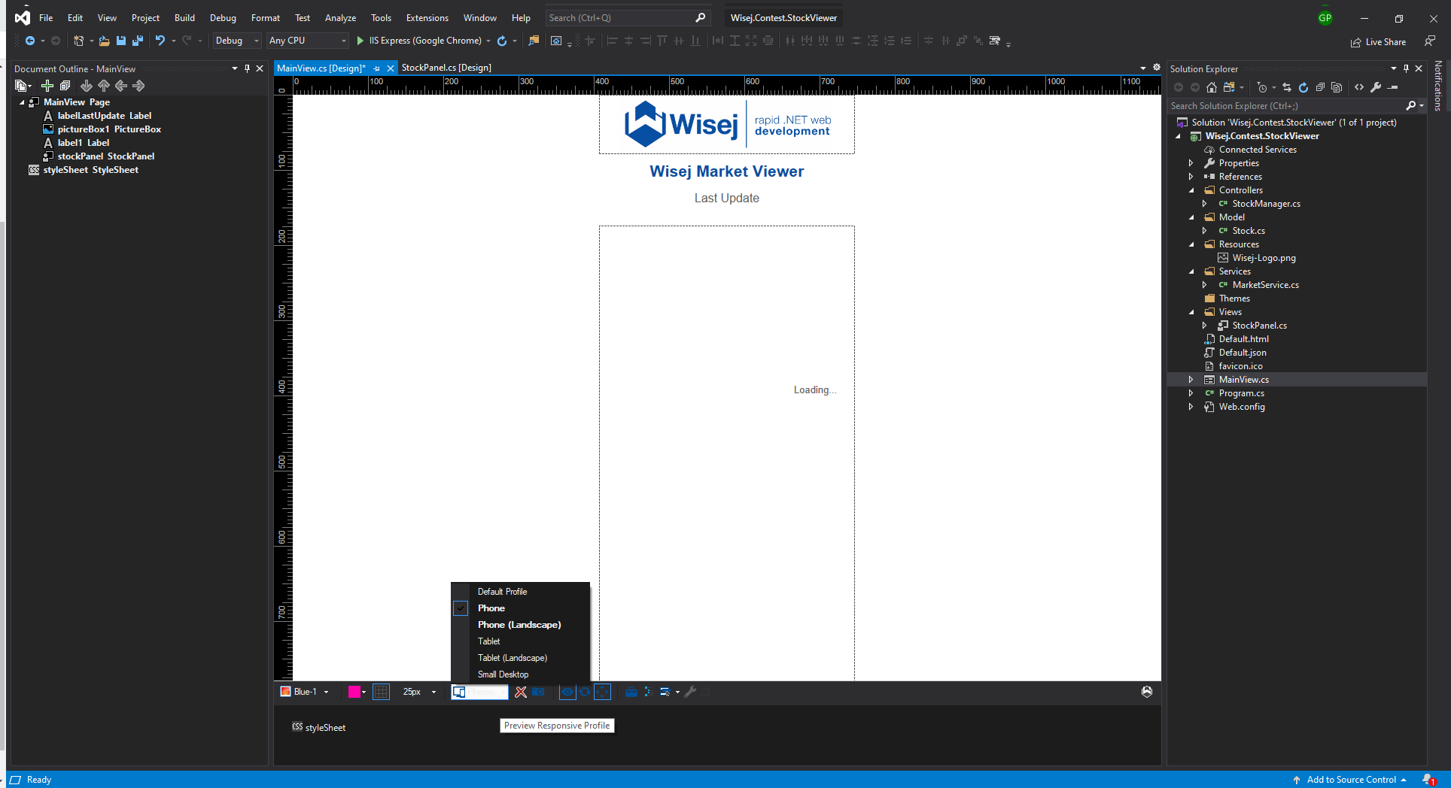Click the GP account badge
The height and width of the screenshot is (788, 1451).
pyautogui.click(x=1325, y=18)
